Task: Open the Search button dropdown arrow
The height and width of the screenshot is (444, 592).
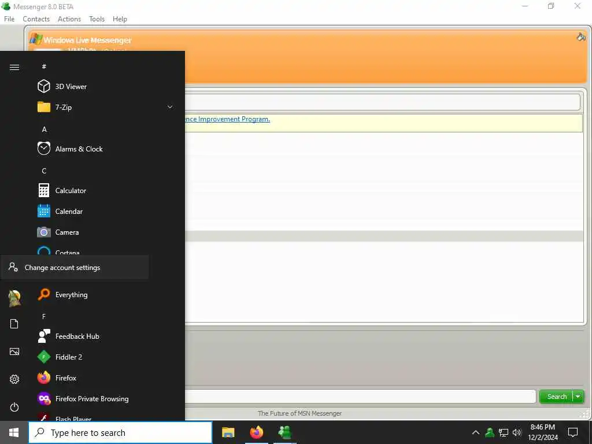Action: click(578, 397)
